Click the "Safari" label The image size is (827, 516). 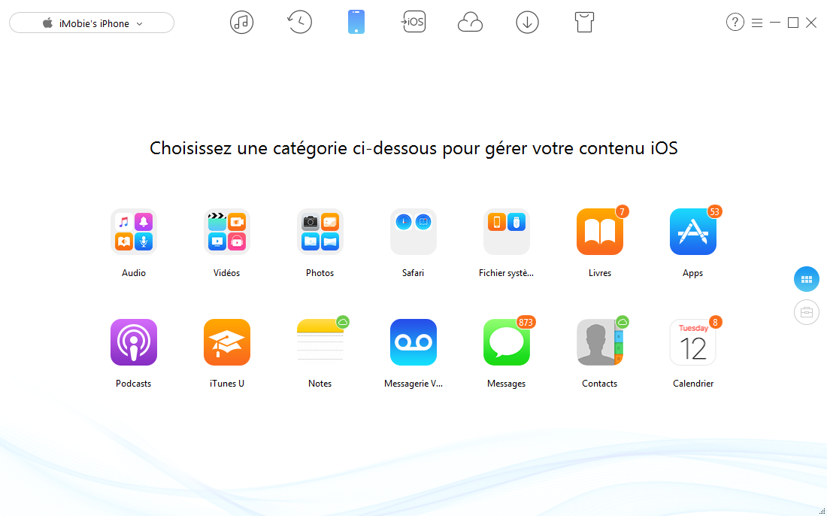(413, 273)
